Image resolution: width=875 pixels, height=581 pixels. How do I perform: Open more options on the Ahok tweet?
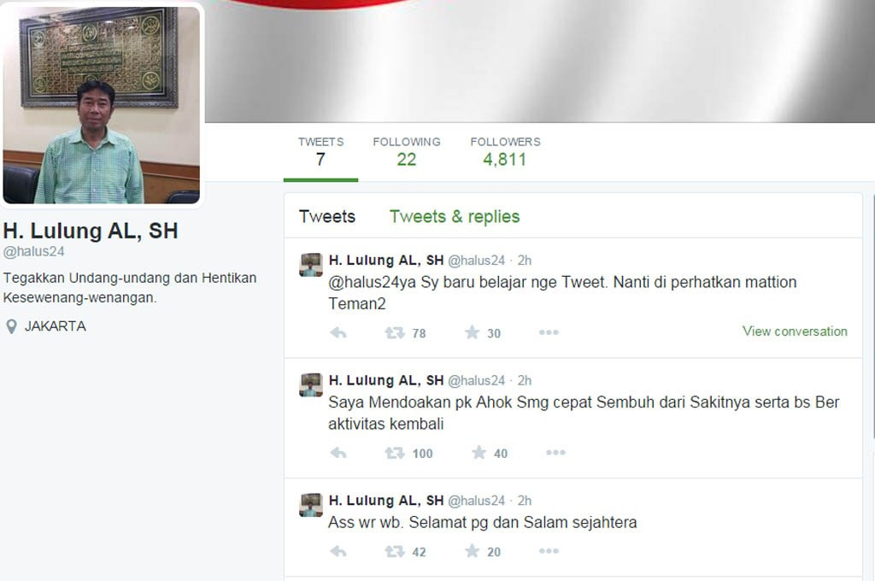pos(555,453)
